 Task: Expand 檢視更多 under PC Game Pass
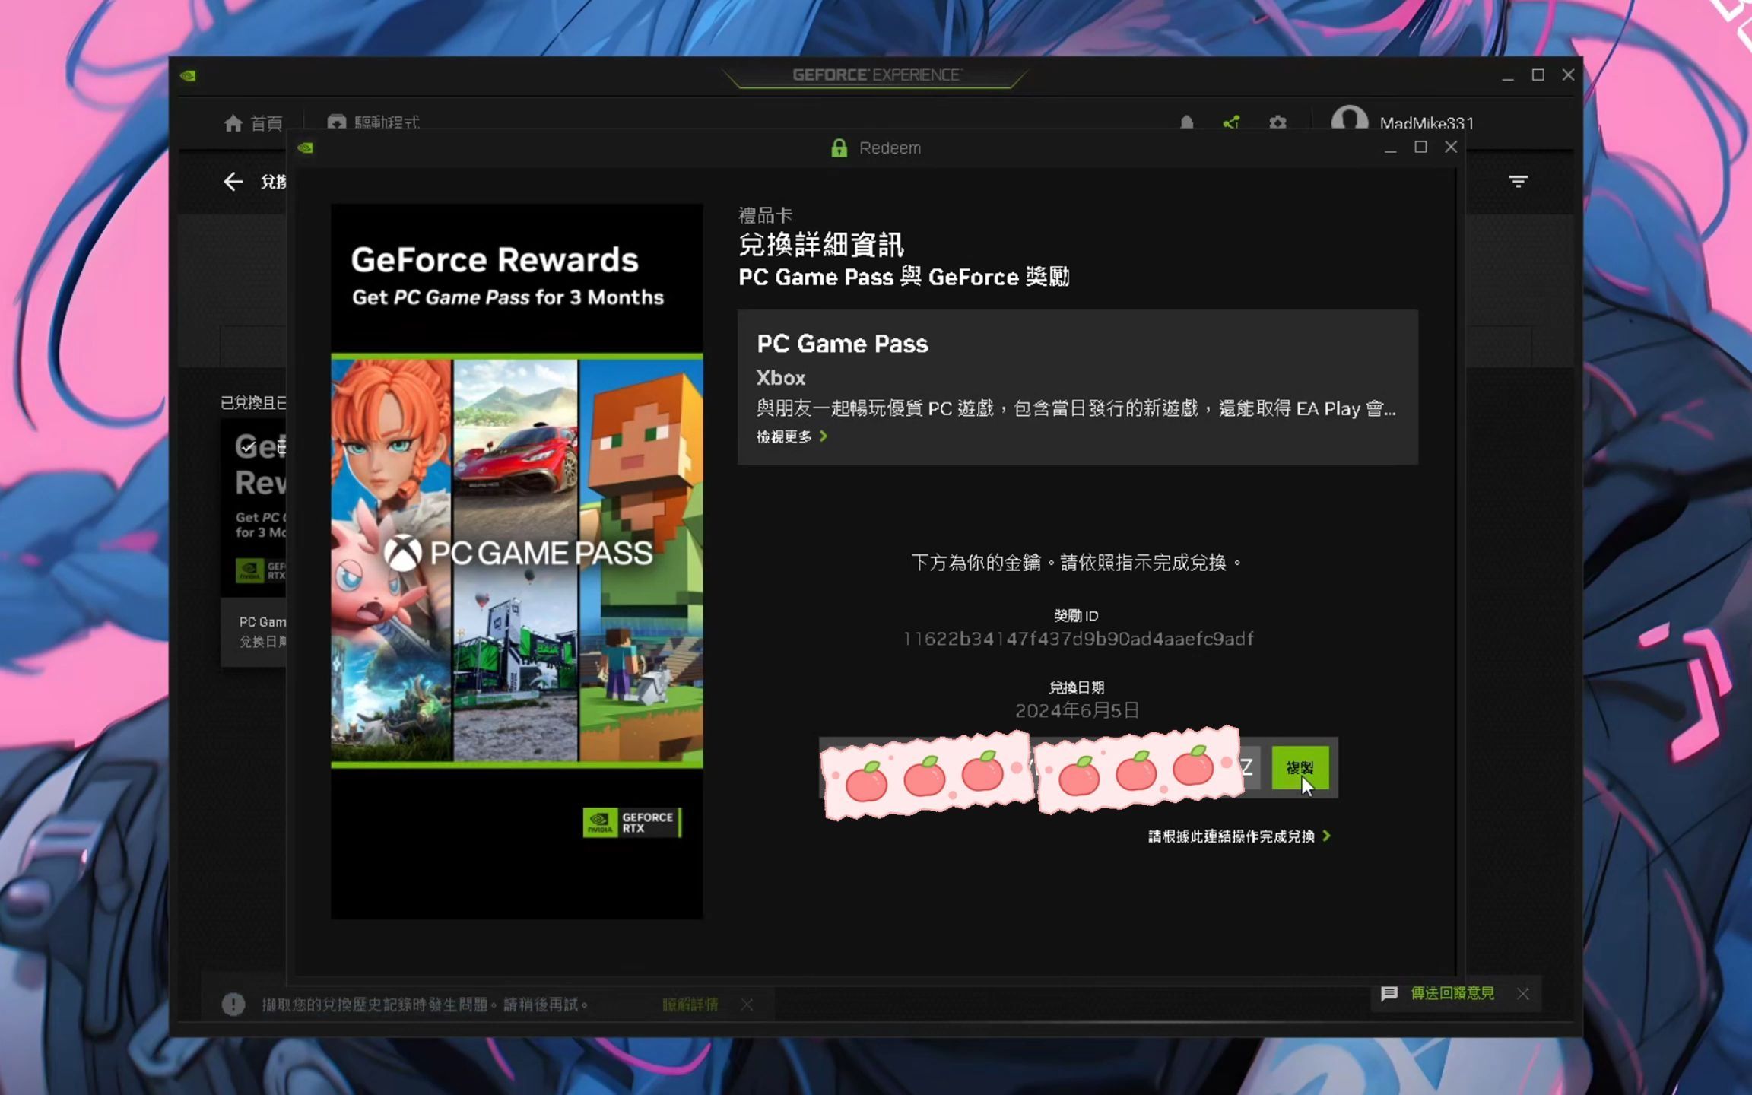pyautogui.click(x=792, y=436)
